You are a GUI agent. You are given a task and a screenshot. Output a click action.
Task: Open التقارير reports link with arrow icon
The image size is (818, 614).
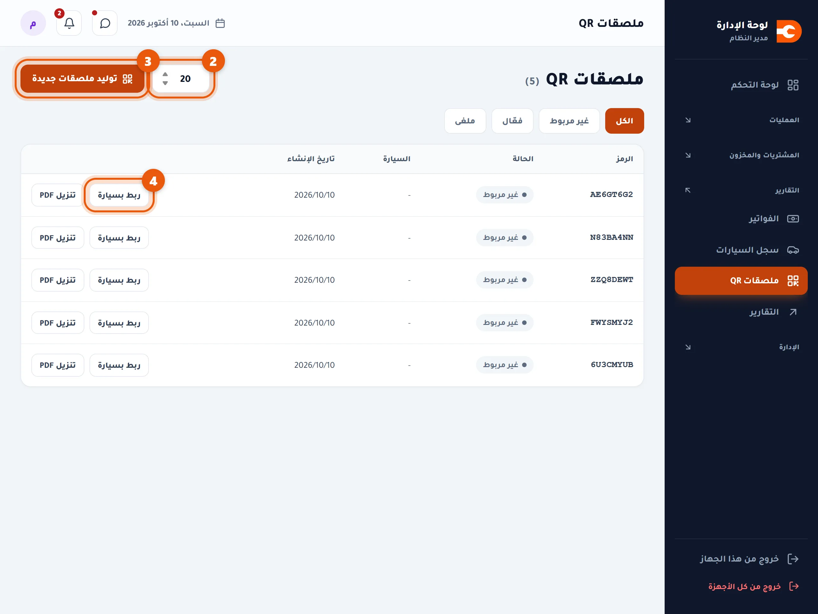741,312
